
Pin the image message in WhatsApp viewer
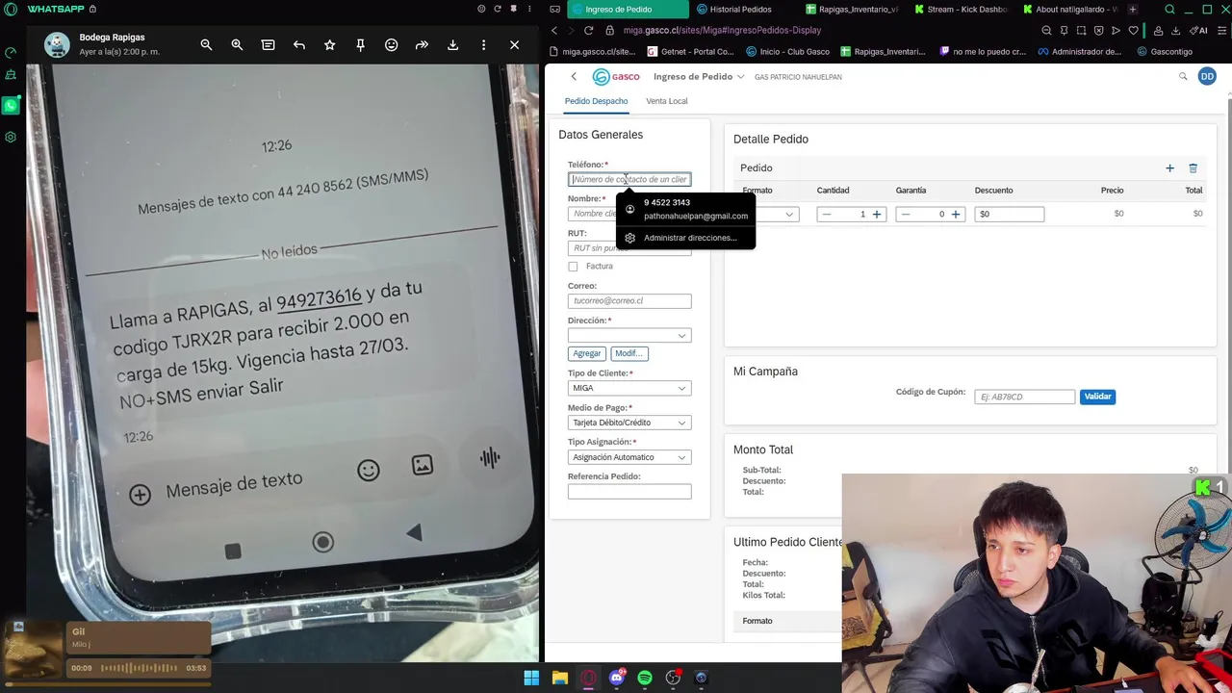coord(361,45)
